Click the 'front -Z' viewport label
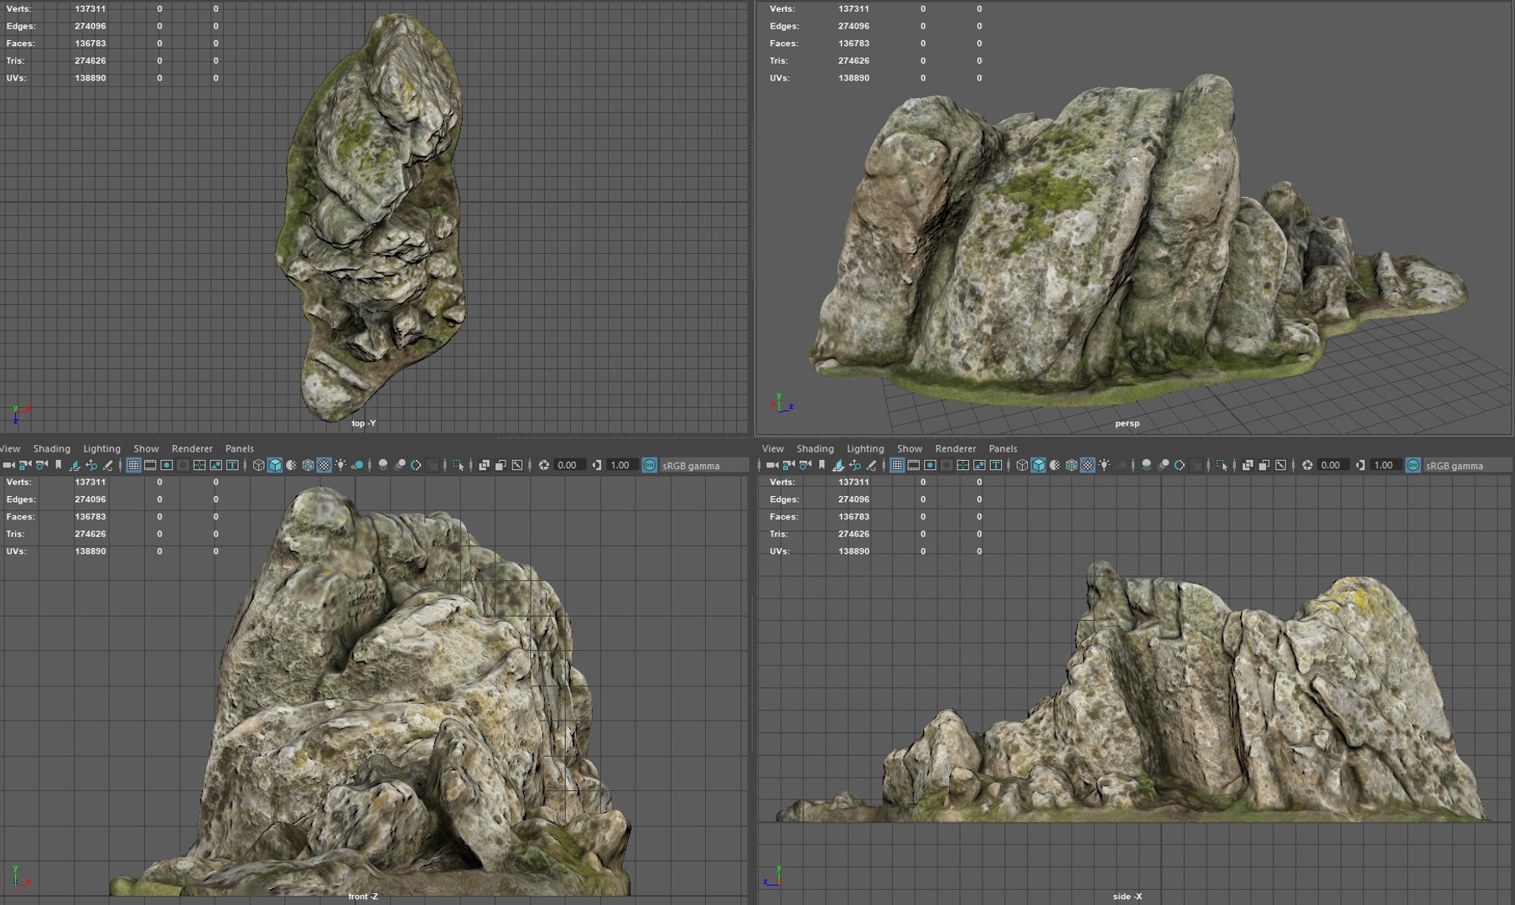The image size is (1515, 905). pos(363,897)
